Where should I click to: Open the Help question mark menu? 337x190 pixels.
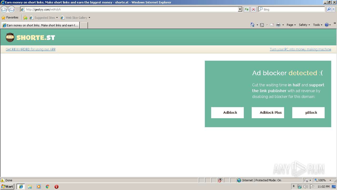(328, 25)
